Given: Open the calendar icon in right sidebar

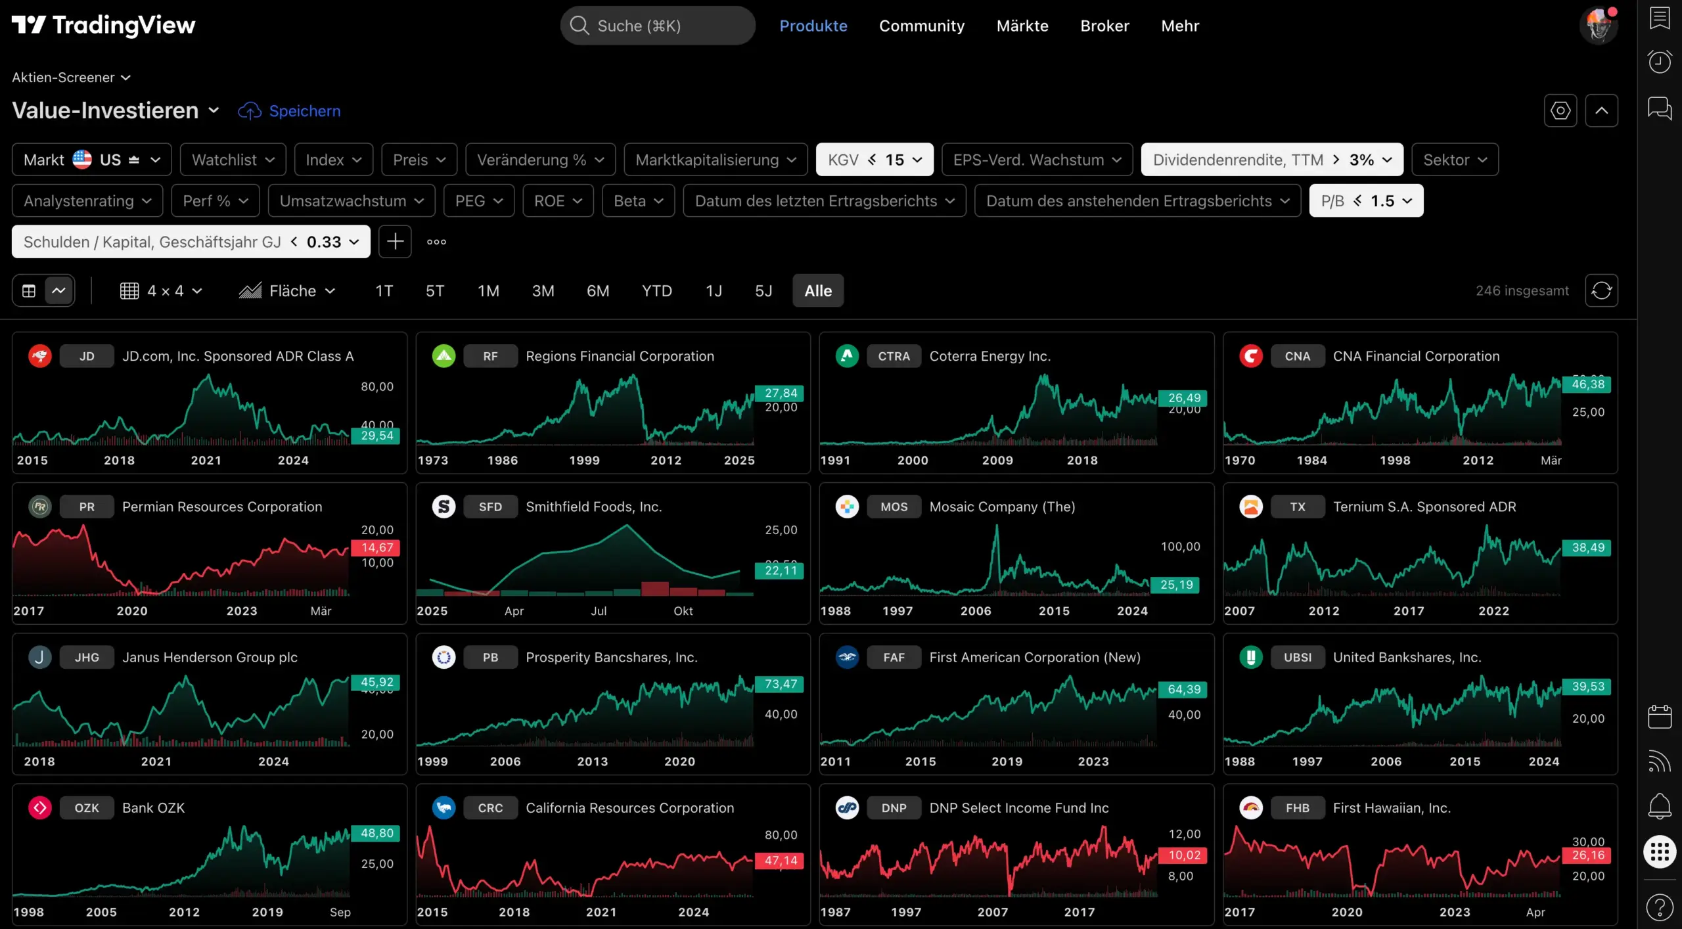Looking at the screenshot, I should tap(1660, 716).
